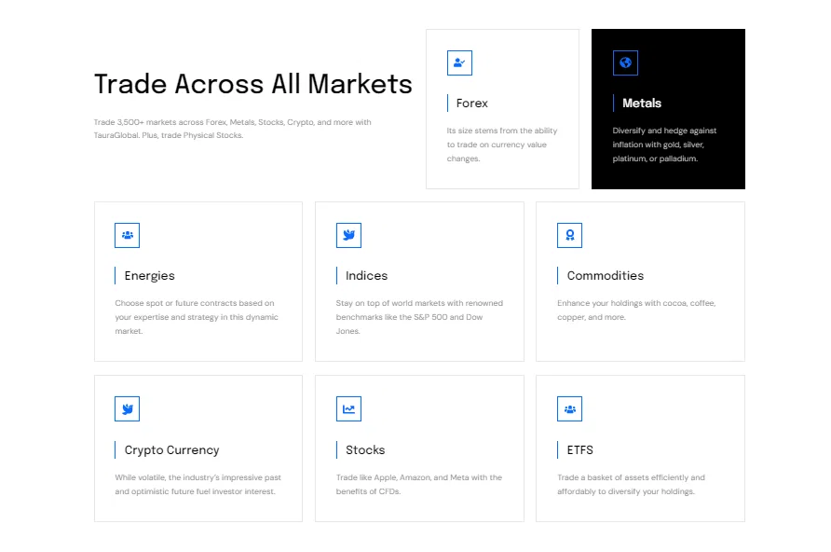Click the group icon in ETFS card
This screenshot has width=831, height=552.
point(570,408)
